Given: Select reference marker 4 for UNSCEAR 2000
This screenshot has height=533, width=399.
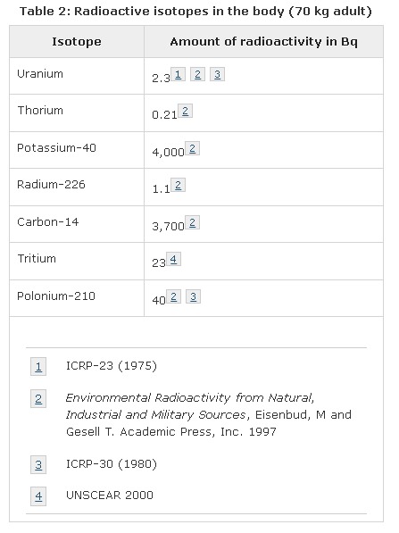Looking at the screenshot, I should point(38,496).
